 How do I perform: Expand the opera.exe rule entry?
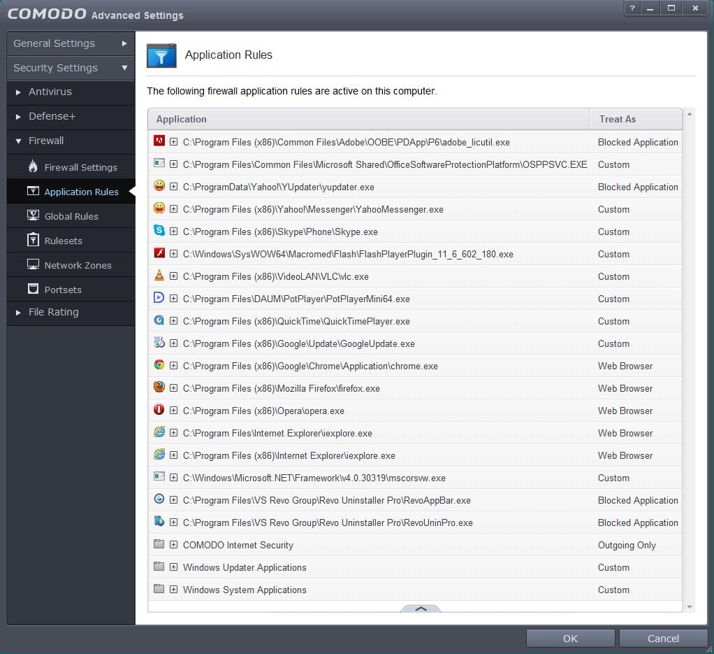(173, 410)
